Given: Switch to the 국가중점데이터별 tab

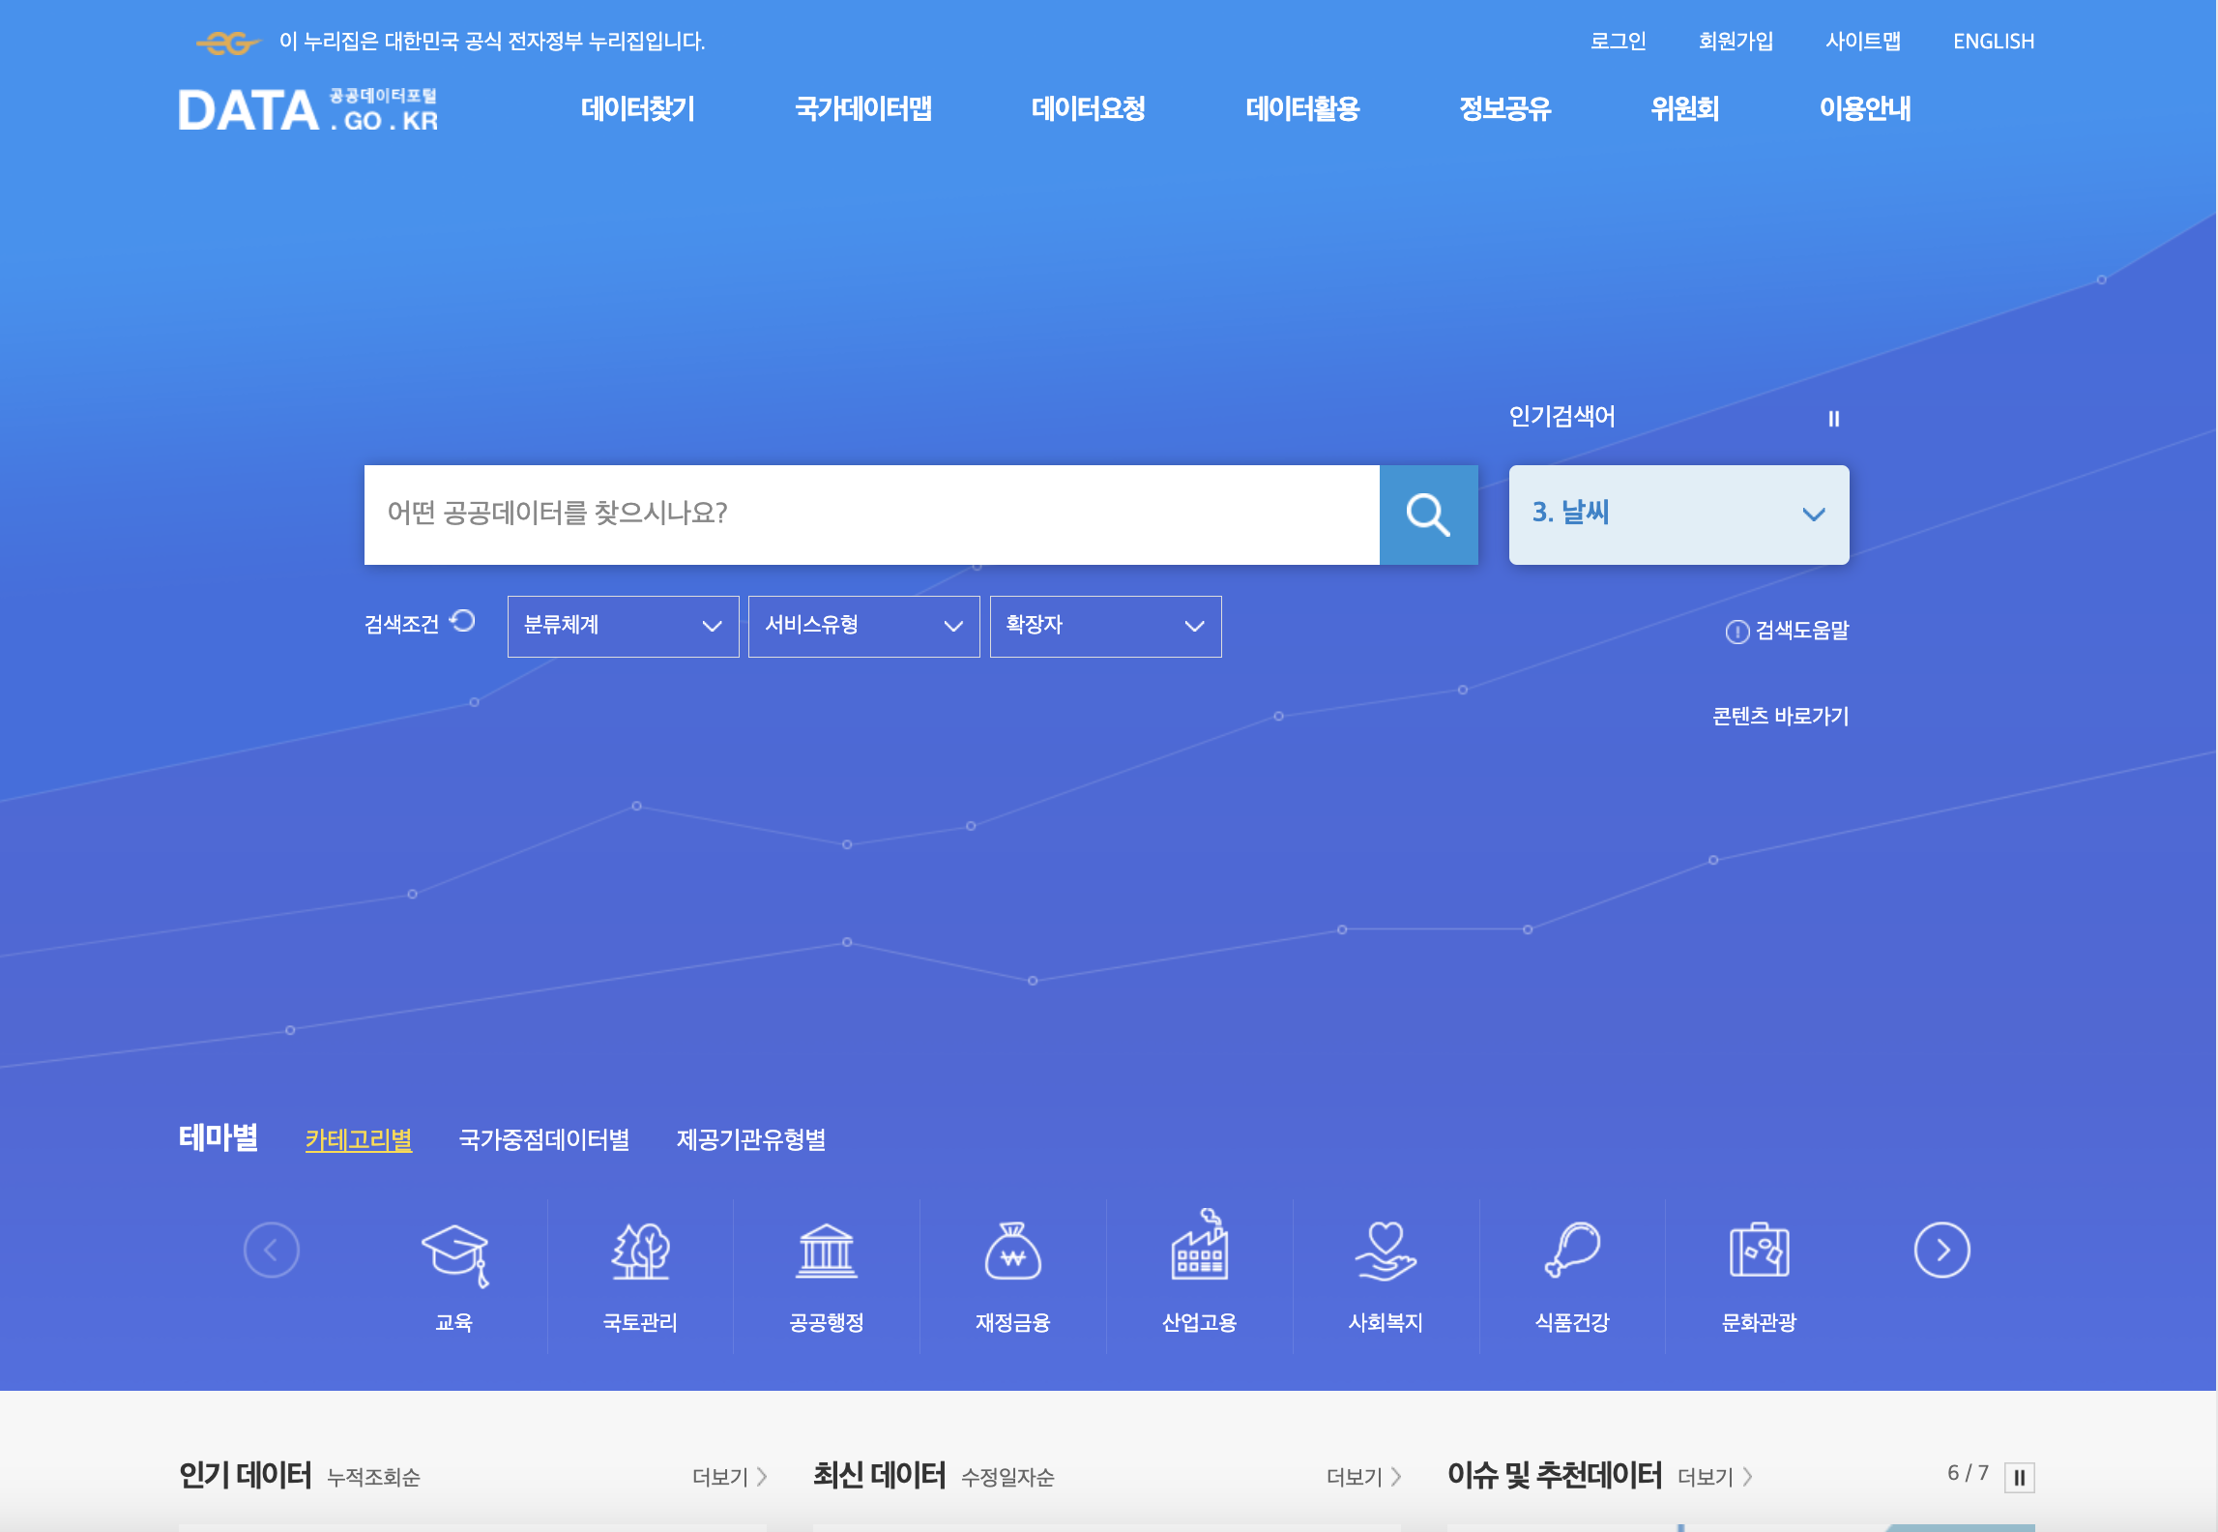Looking at the screenshot, I should [543, 1139].
